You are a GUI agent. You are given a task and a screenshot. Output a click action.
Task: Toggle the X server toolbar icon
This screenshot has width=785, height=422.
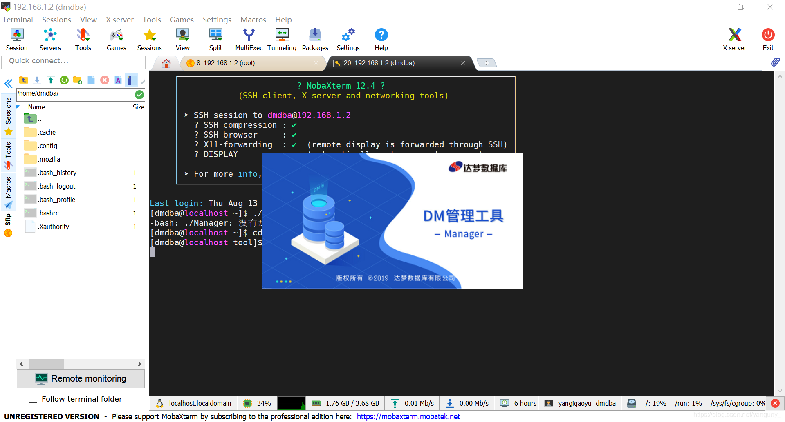tap(735, 40)
